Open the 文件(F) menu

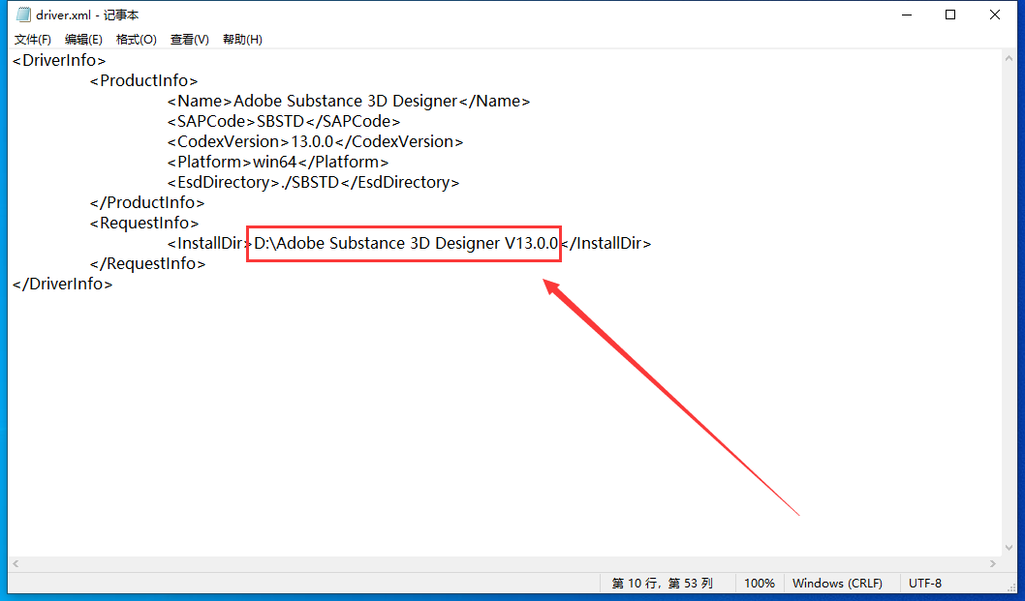click(x=33, y=39)
